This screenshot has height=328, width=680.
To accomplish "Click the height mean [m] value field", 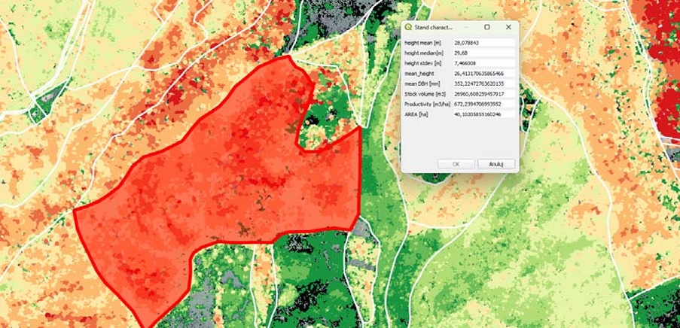I will (x=483, y=43).
